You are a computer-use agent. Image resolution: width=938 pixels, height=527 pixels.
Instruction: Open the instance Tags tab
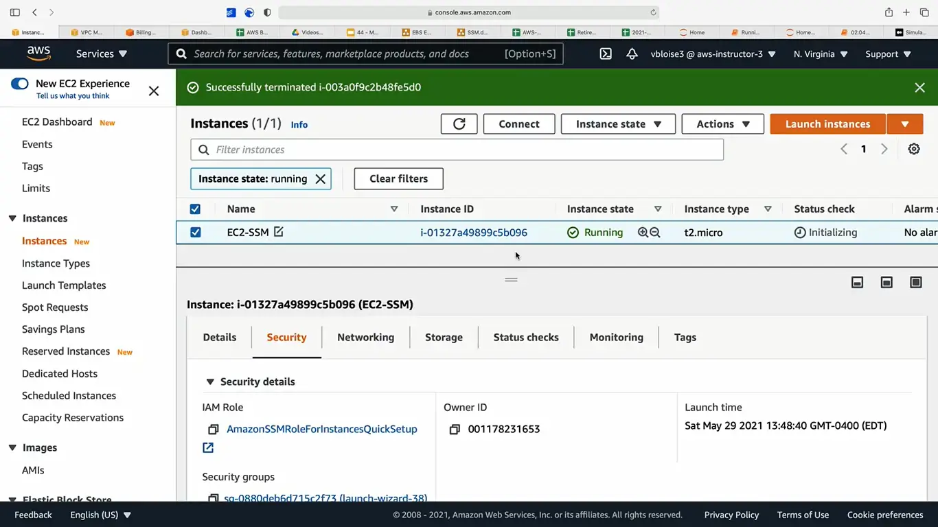(685, 338)
